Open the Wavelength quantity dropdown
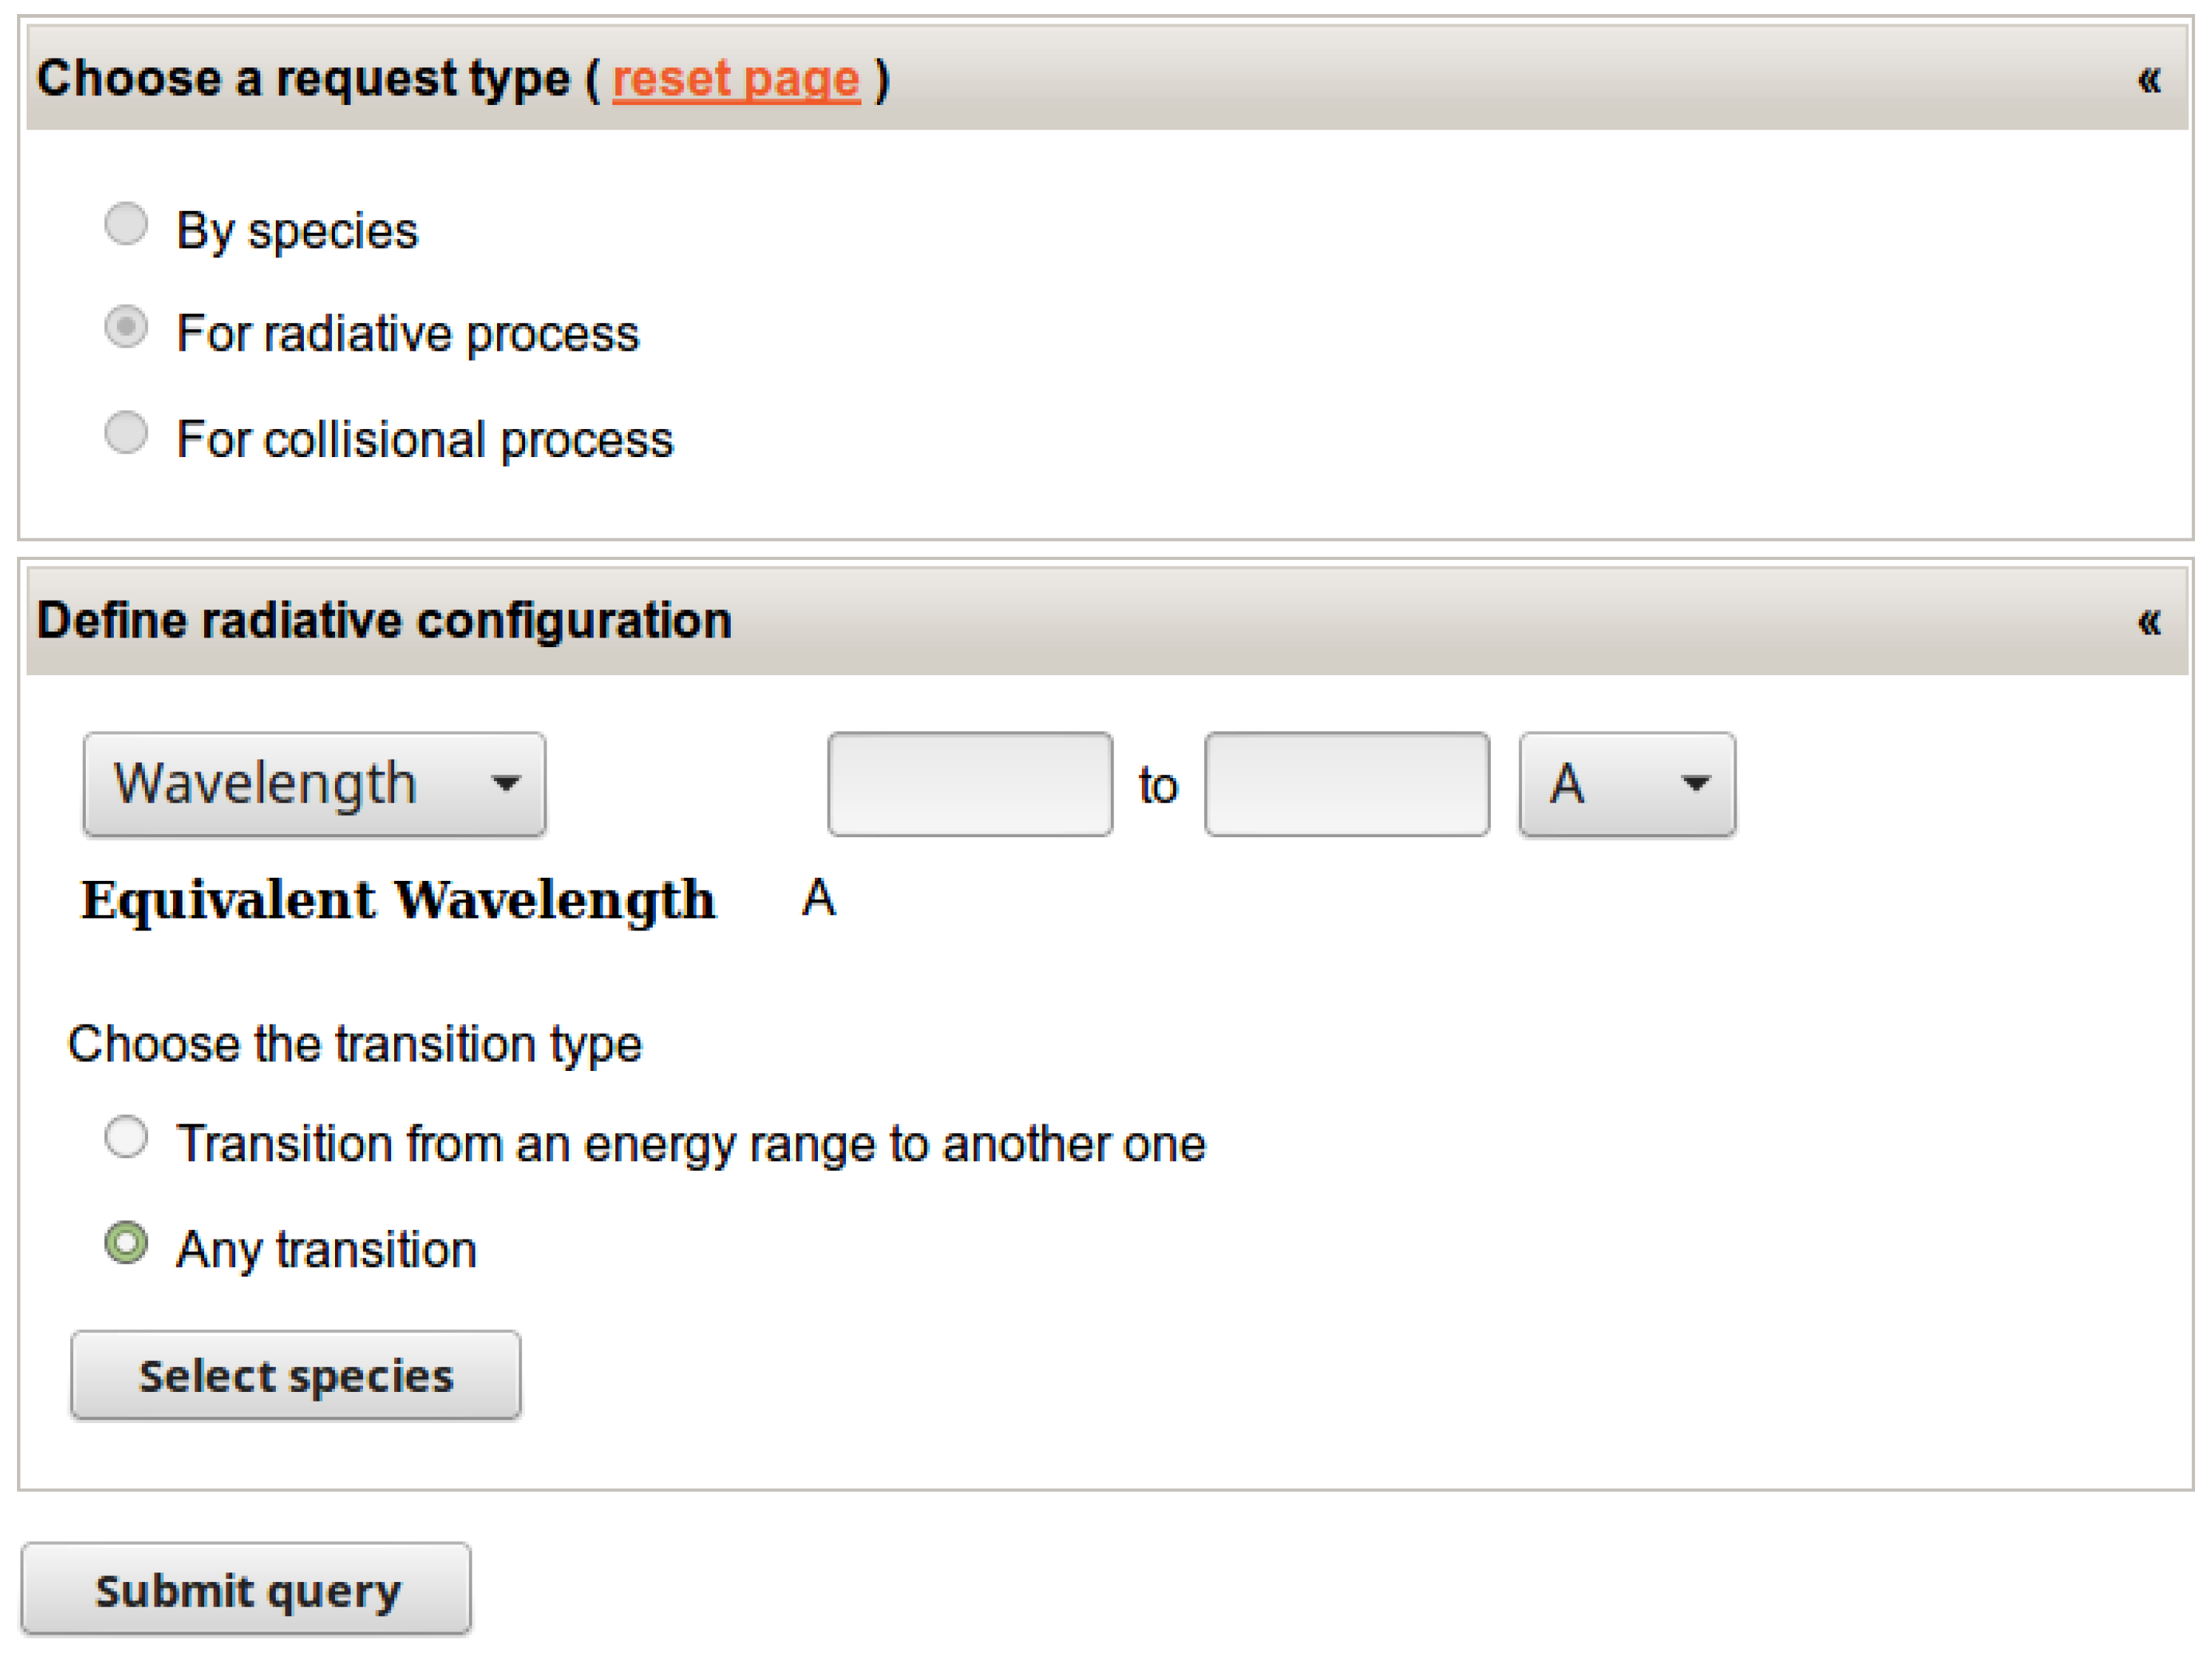Image resolution: width=2212 pixels, height=1656 pixels. pyautogui.click(x=314, y=784)
